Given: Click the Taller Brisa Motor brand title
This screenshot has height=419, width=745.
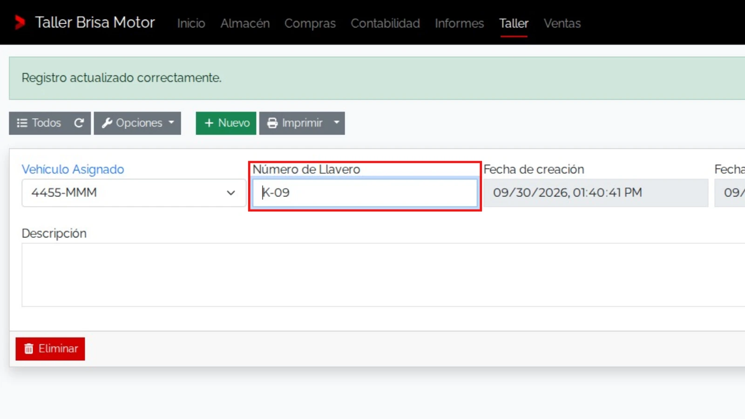Looking at the screenshot, I should pos(95,22).
